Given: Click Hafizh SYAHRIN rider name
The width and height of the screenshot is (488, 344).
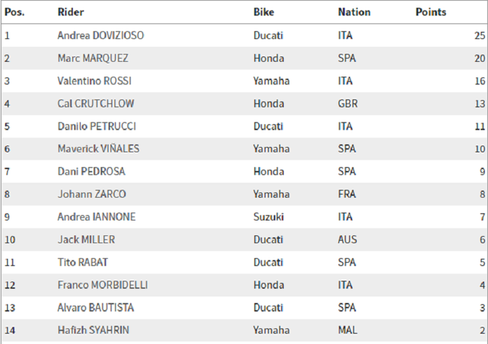Looking at the screenshot, I should (x=93, y=331).
